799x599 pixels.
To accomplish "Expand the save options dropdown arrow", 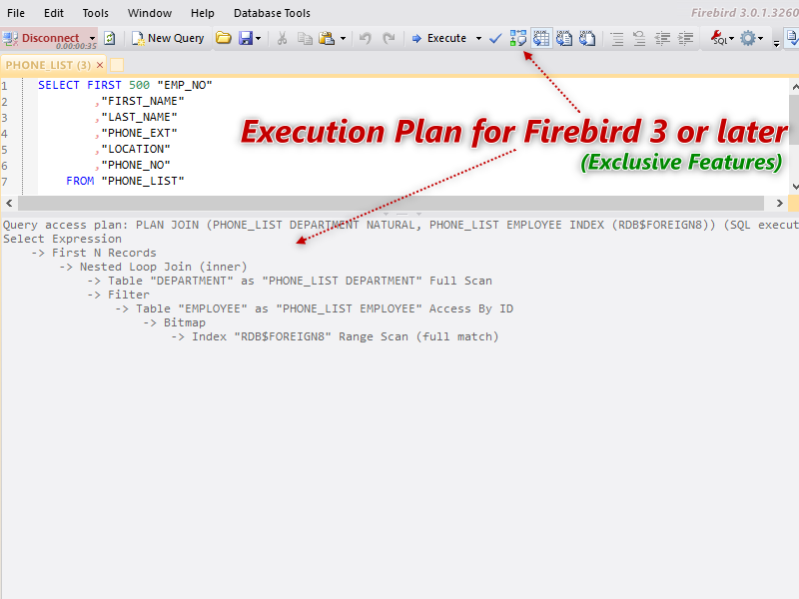I will pos(259,39).
